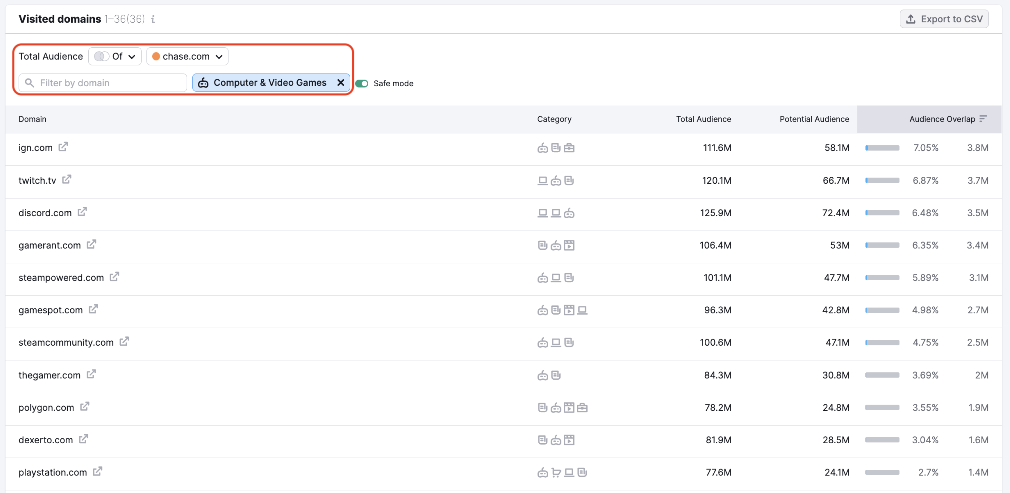Click the 5.89% overlap value

click(x=925, y=278)
